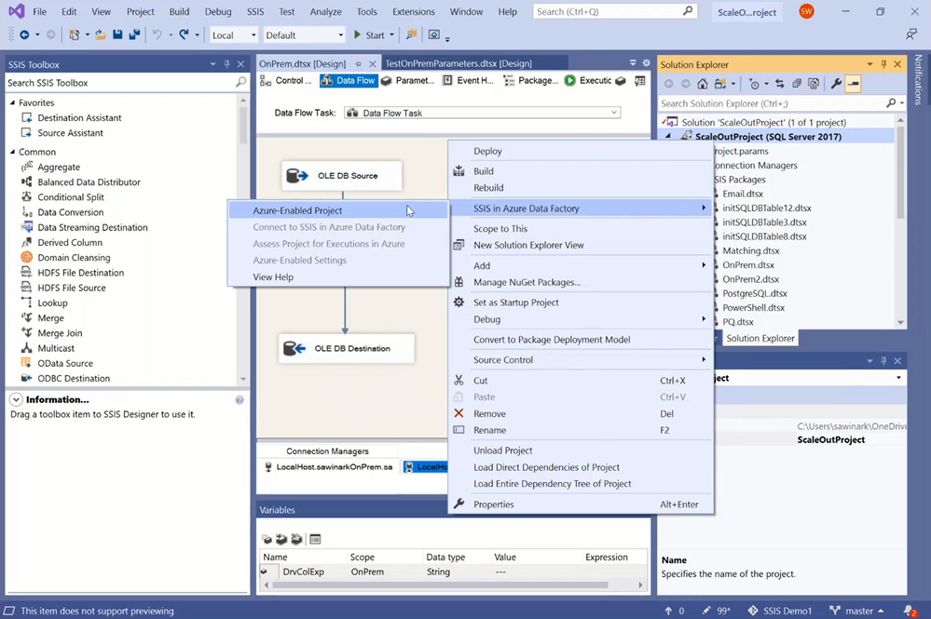Open the Start button dropdown arrow

point(391,35)
